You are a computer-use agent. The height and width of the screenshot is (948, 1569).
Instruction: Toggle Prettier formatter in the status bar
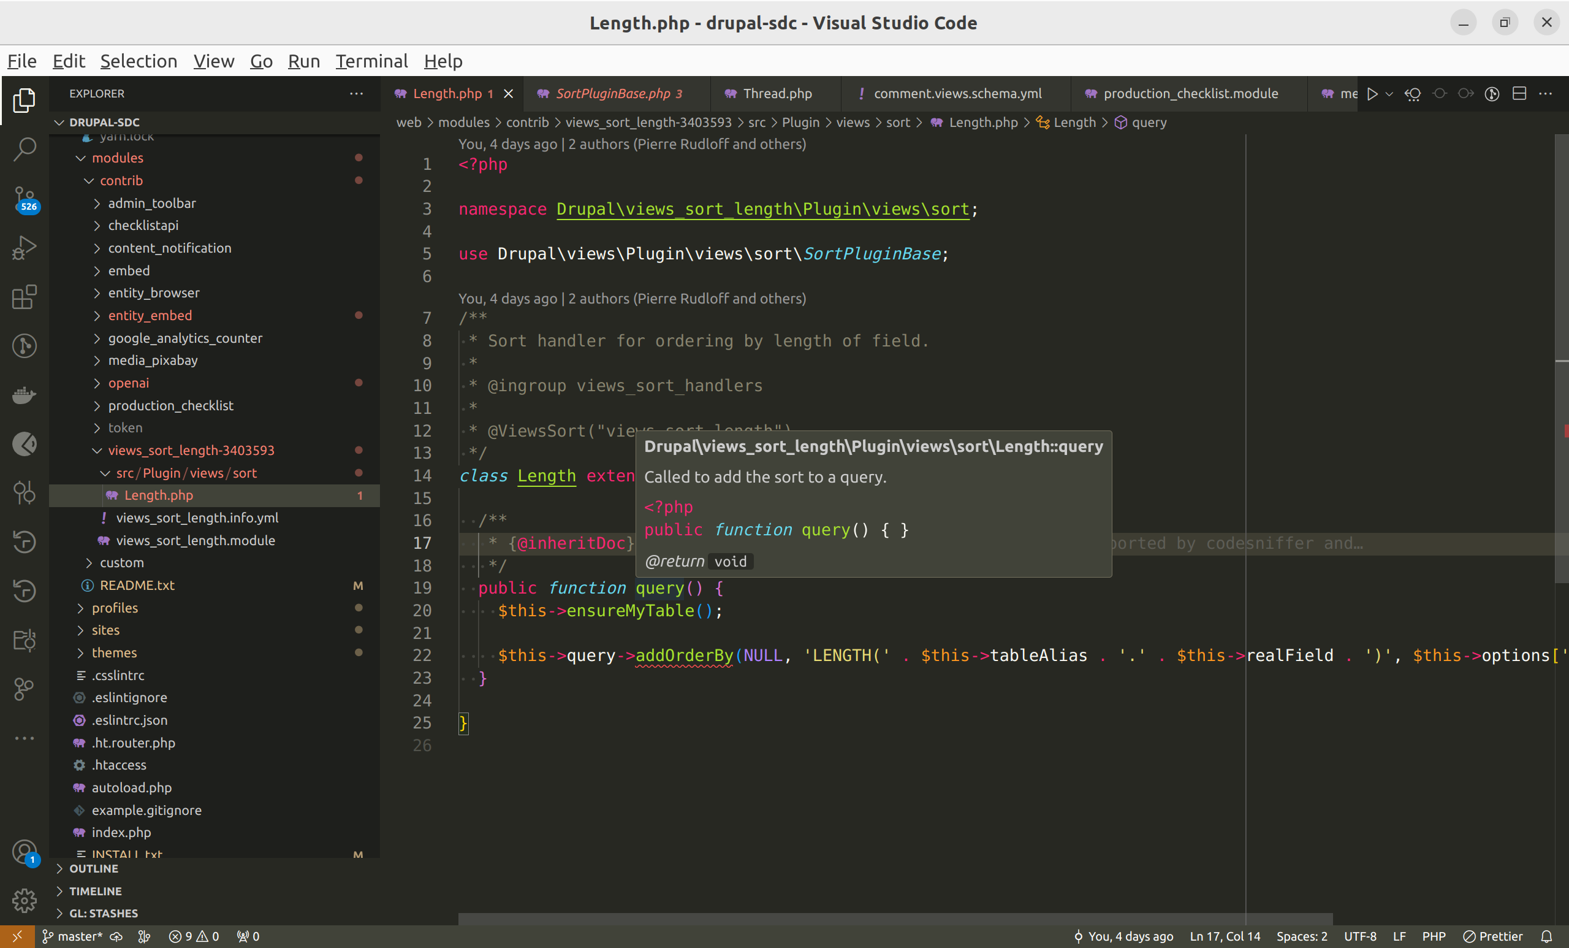click(1492, 936)
